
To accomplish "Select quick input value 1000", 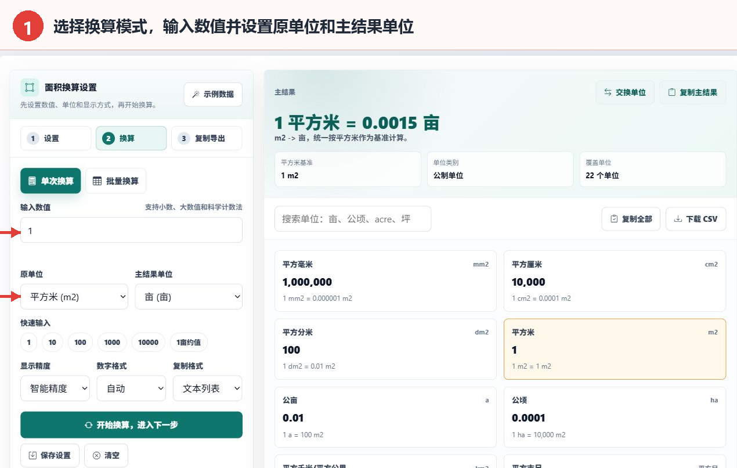I will click(112, 343).
